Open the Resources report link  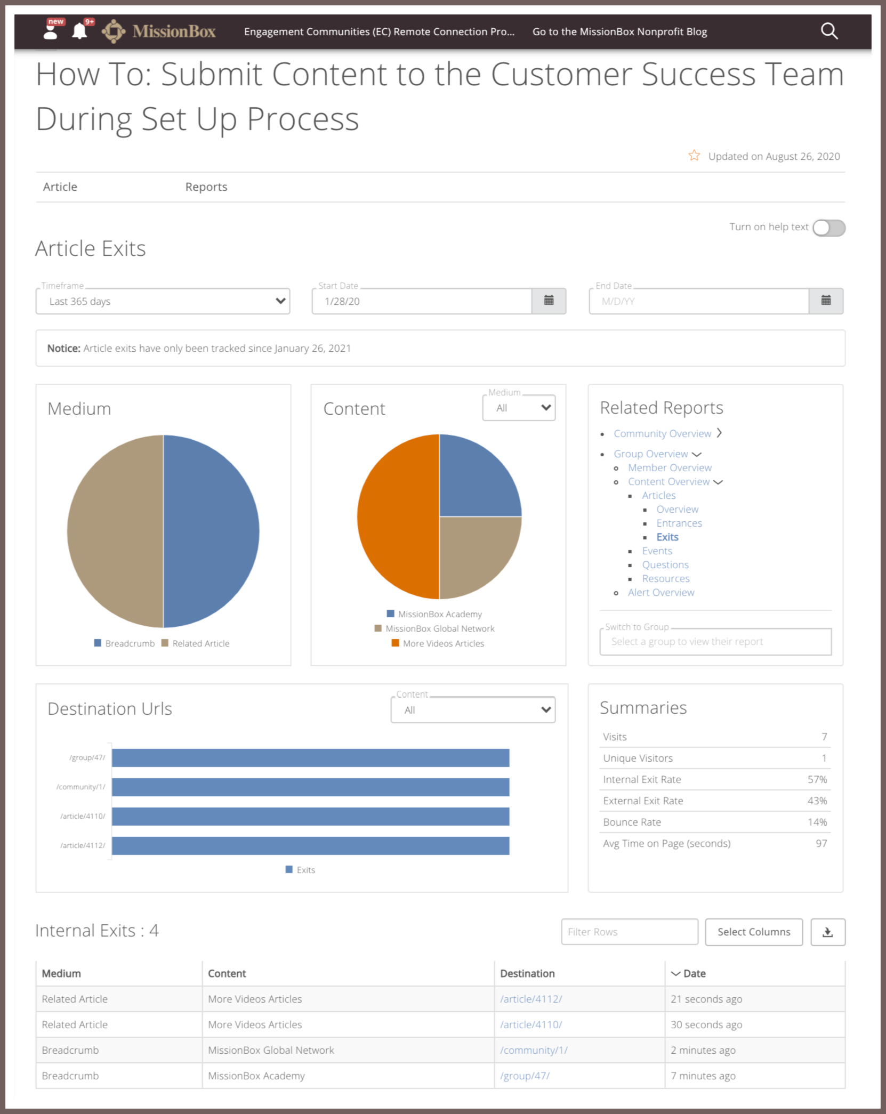click(666, 578)
